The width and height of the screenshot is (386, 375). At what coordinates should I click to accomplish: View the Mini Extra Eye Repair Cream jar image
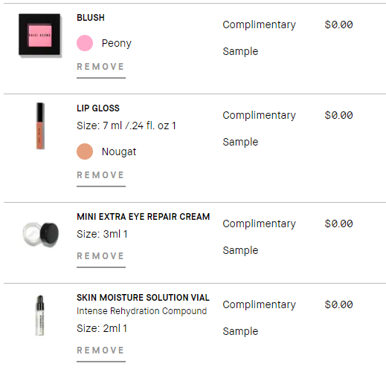click(x=41, y=234)
